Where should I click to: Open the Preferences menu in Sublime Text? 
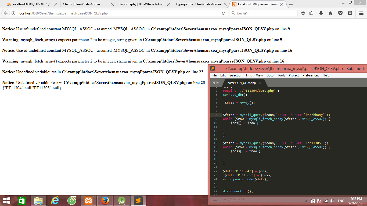[311, 75]
